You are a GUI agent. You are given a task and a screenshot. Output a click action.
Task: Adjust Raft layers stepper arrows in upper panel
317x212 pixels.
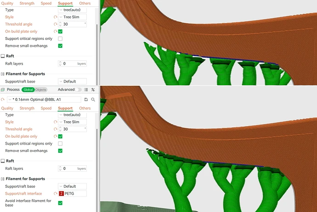click(x=60, y=64)
